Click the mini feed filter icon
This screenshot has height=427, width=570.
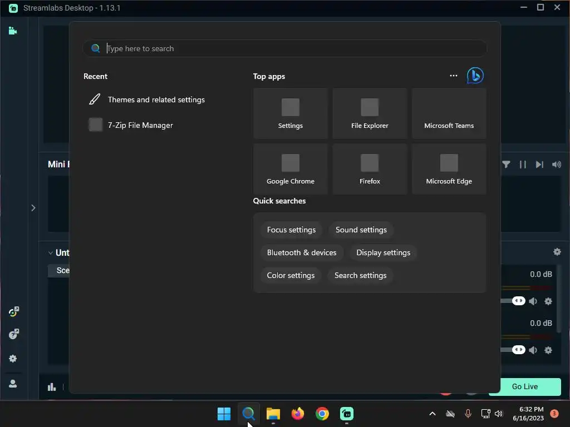click(506, 165)
